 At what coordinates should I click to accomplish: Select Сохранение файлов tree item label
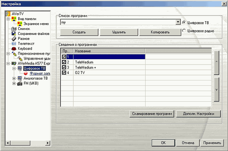(x=33, y=34)
